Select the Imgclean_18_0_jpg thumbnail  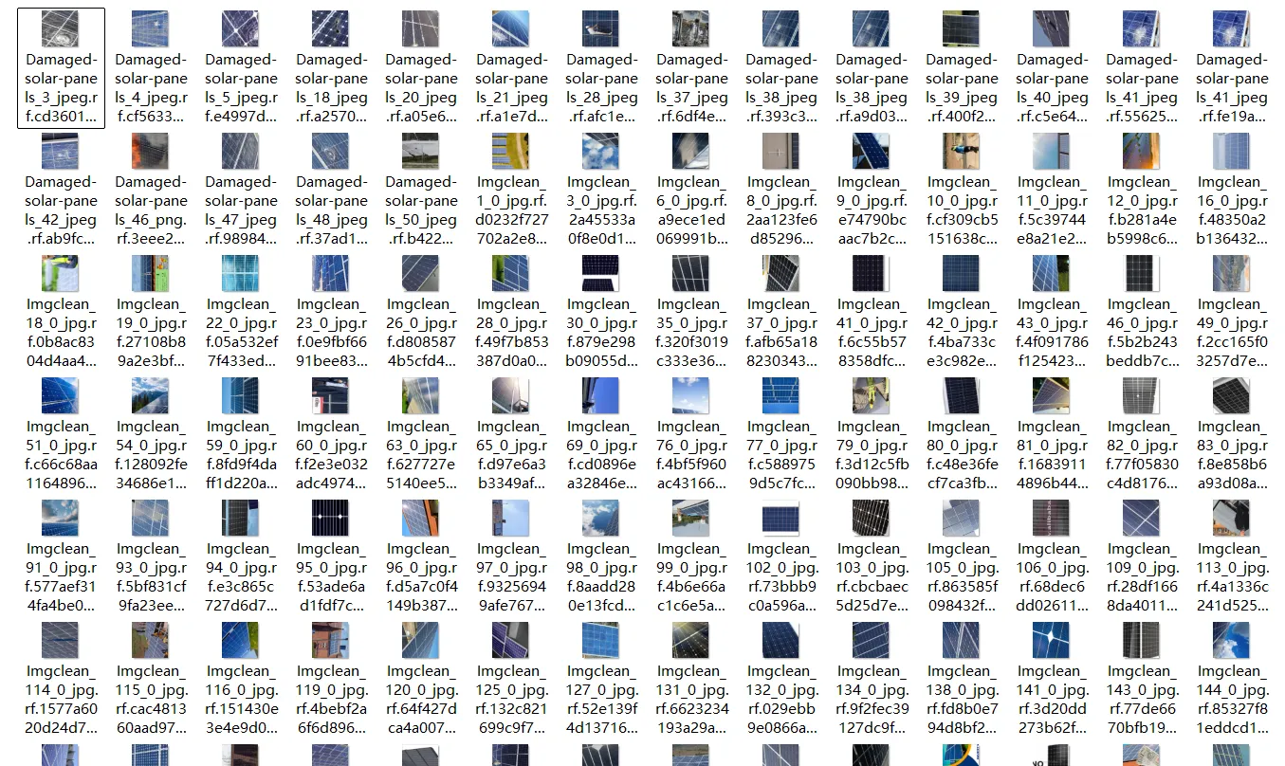(61, 274)
